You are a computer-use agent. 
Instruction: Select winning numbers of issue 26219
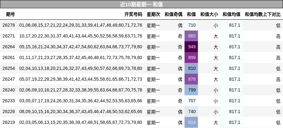point(81,122)
